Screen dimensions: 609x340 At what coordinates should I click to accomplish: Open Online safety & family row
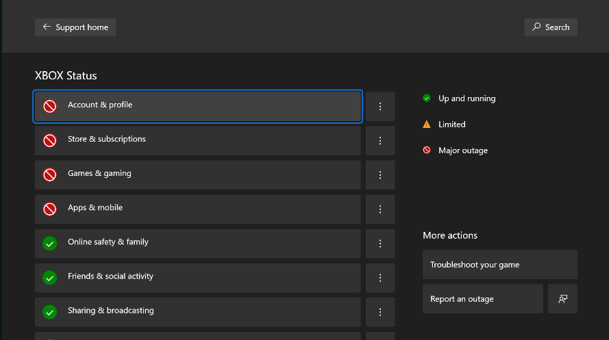198,244
